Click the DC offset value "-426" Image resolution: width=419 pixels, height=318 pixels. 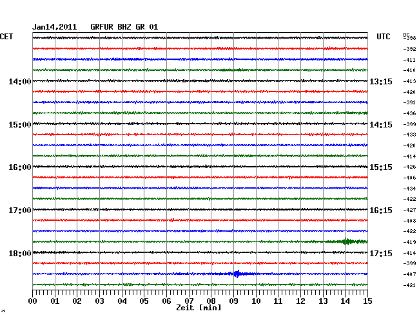409,167
